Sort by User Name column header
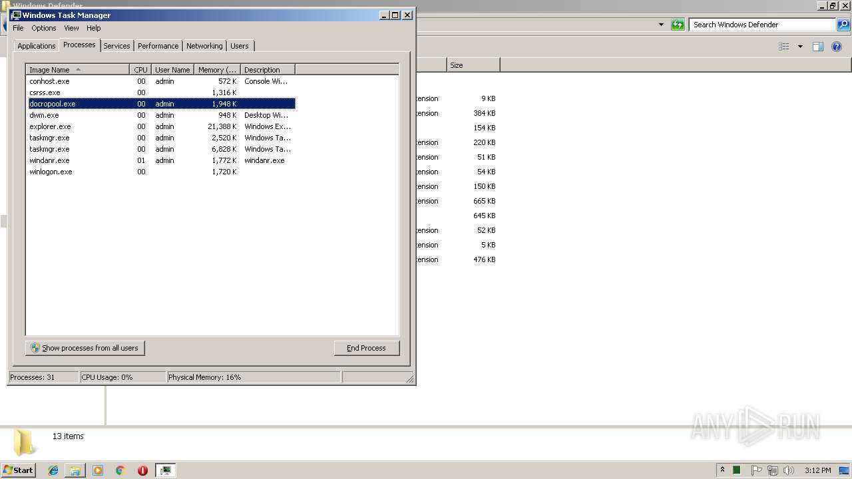 click(172, 70)
